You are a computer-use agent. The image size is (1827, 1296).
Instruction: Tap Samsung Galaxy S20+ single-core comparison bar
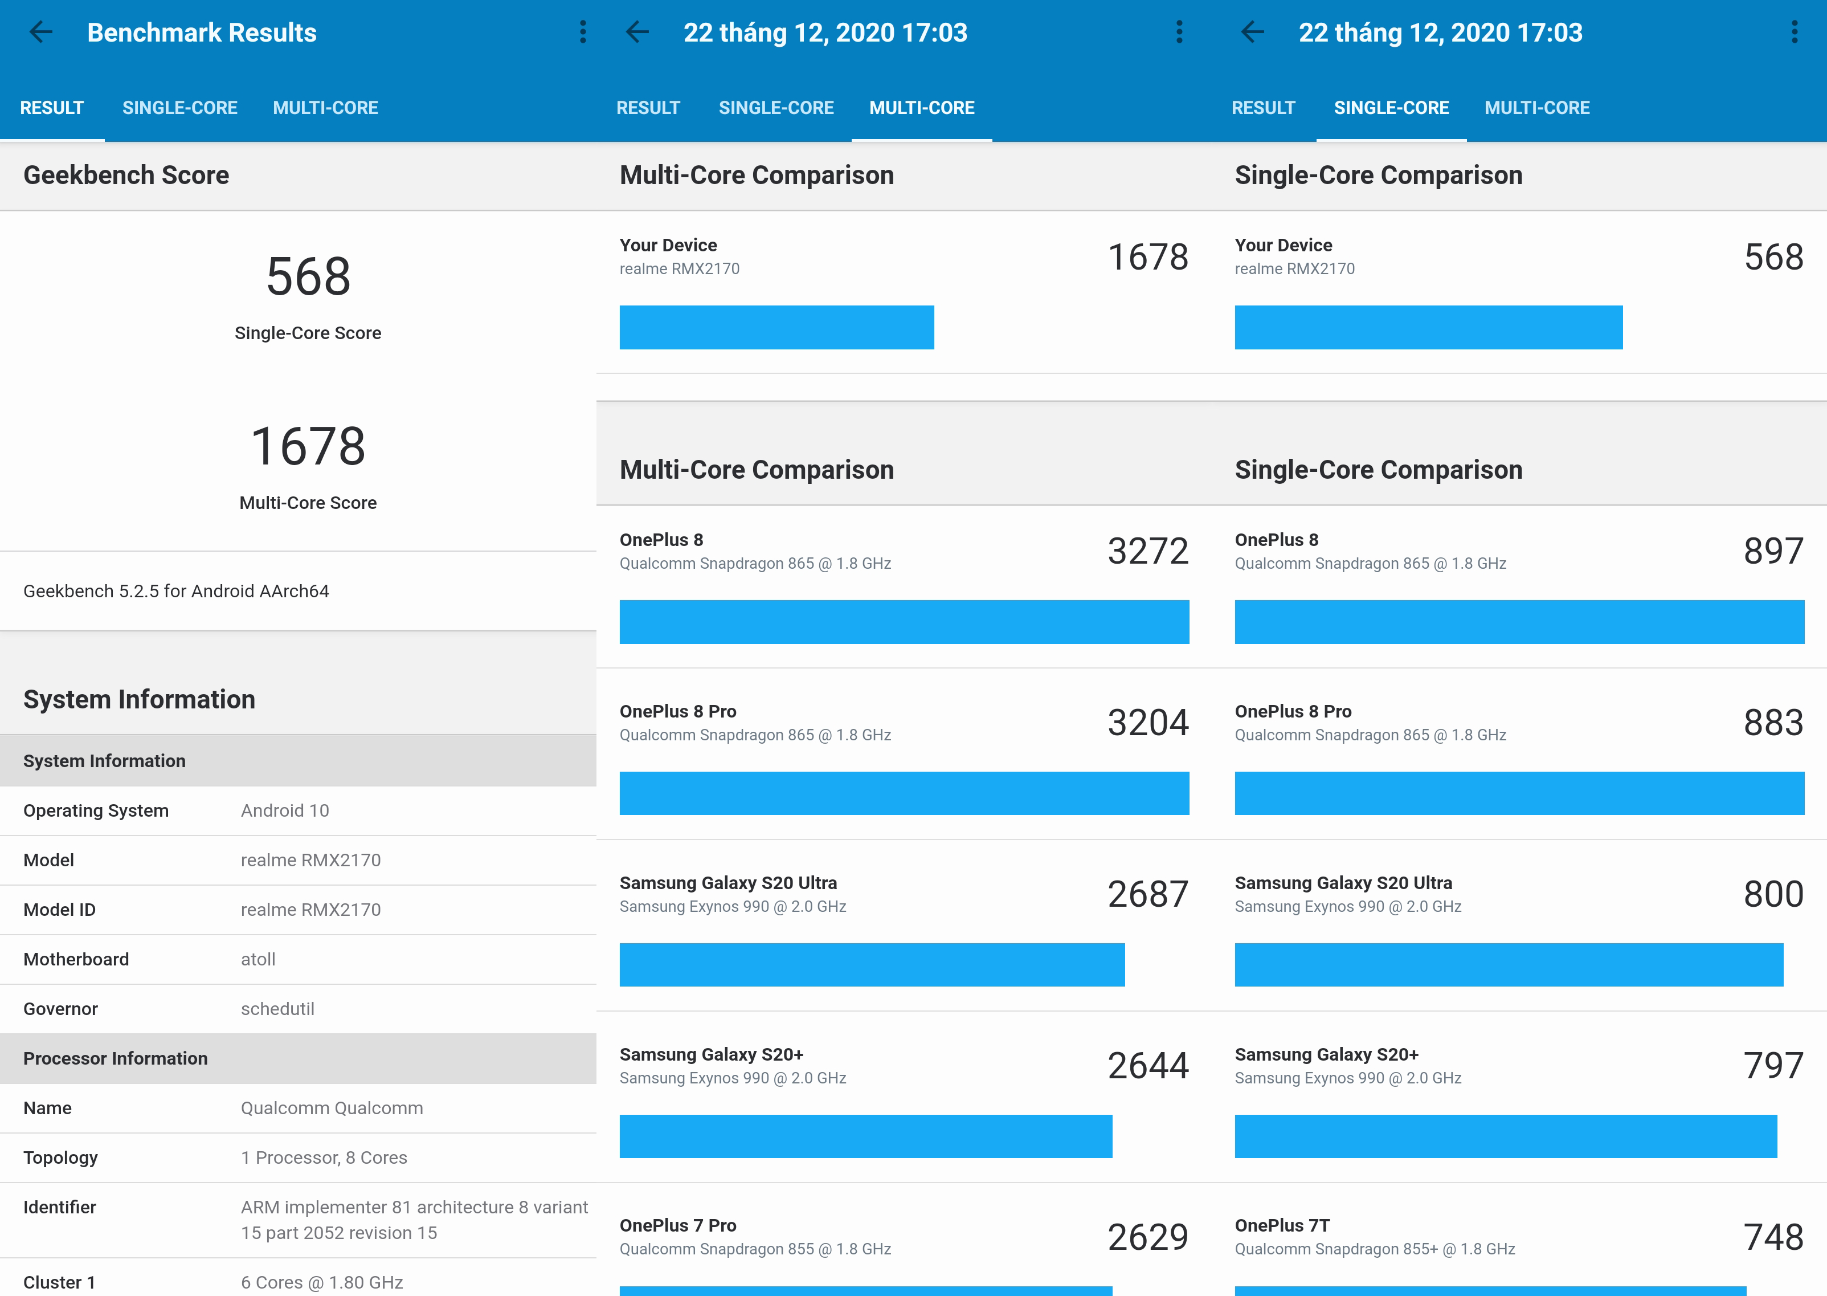point(1506,1136)
